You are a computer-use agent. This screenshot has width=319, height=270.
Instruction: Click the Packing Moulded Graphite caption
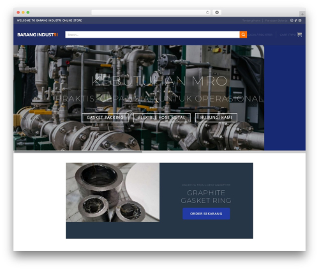[206, 184]
